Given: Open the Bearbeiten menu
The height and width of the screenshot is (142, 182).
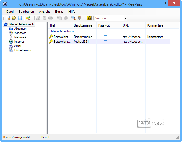Looking at the screenshot, I should (26, 12).
